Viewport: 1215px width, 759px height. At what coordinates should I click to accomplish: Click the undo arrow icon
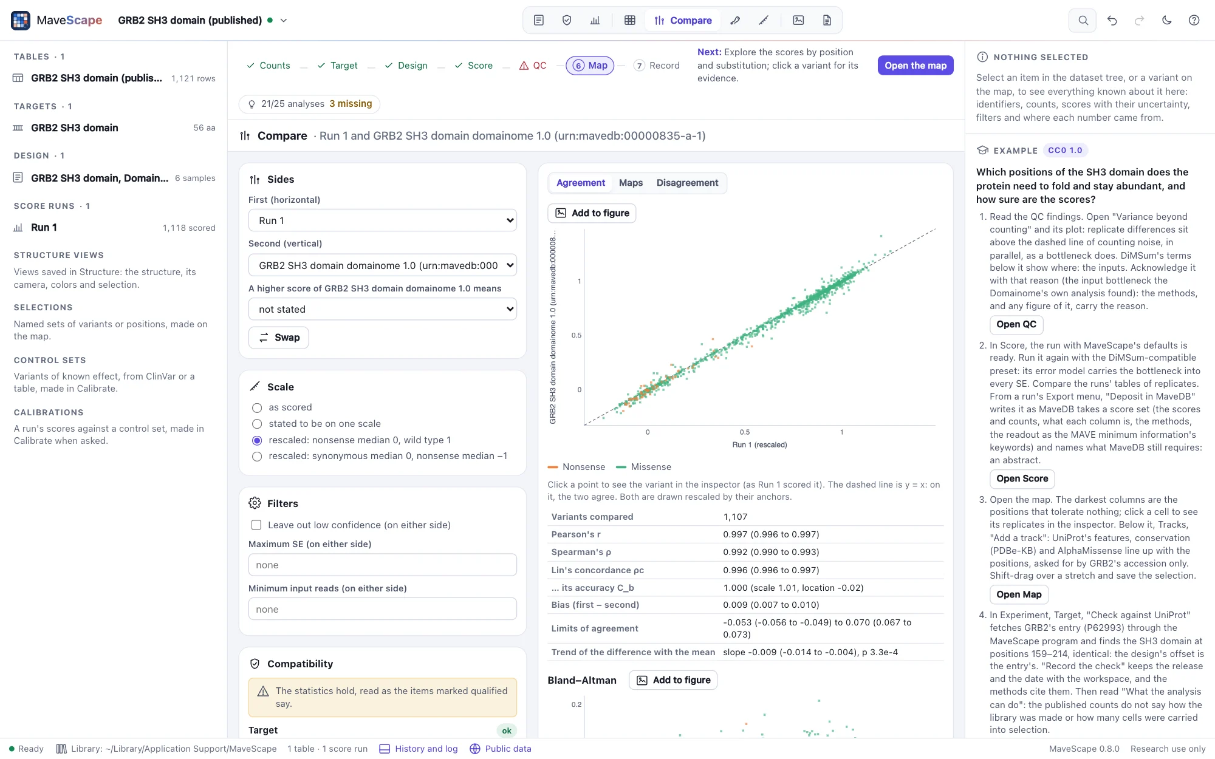tap(1112, 20)
